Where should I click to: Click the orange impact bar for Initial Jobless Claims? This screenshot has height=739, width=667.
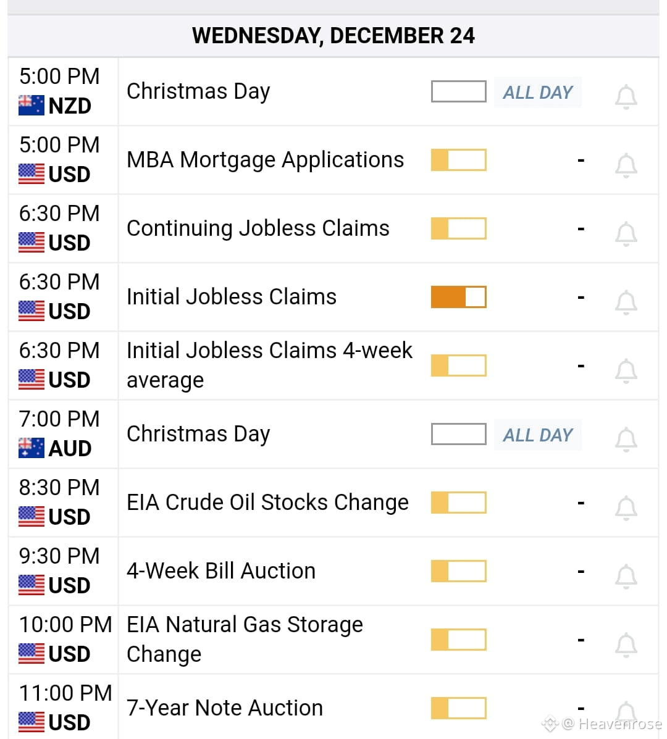(x=459, y=297)
